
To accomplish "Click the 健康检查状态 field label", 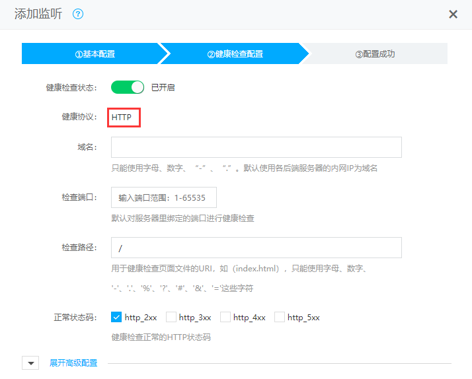I will point(71,87).
